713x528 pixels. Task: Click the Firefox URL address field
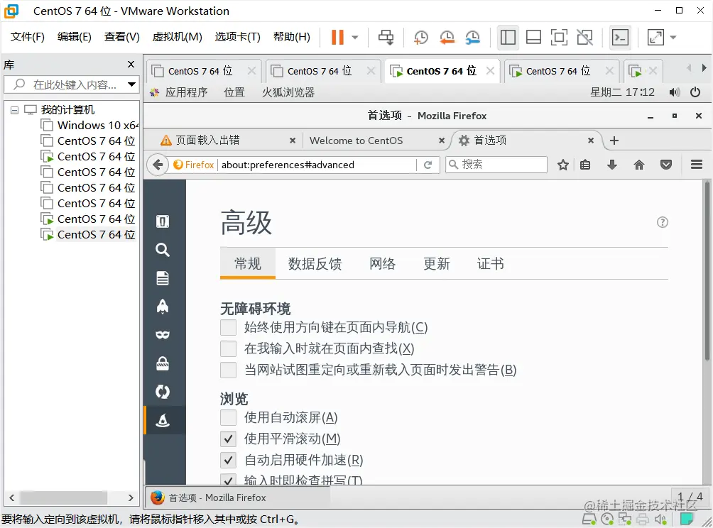pos(317,165)
